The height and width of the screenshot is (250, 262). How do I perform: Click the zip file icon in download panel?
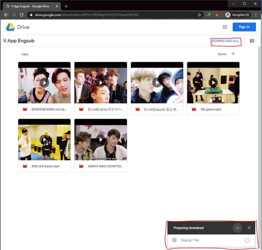174,240
